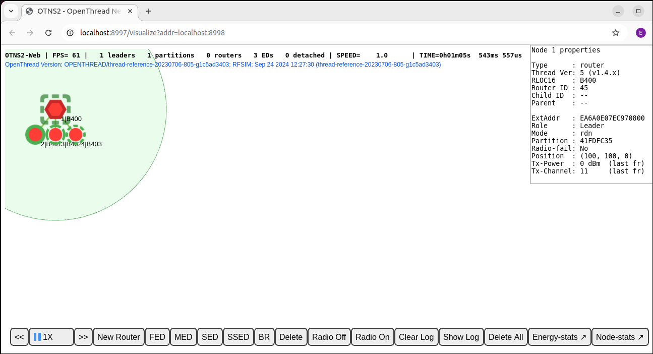Select end device node 2|B401
The width and height of the screenshot is (653, 354).
coord(35,135)
